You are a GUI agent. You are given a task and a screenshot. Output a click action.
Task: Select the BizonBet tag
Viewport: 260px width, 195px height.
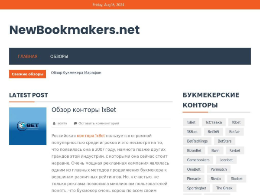[x=194, y=150]
